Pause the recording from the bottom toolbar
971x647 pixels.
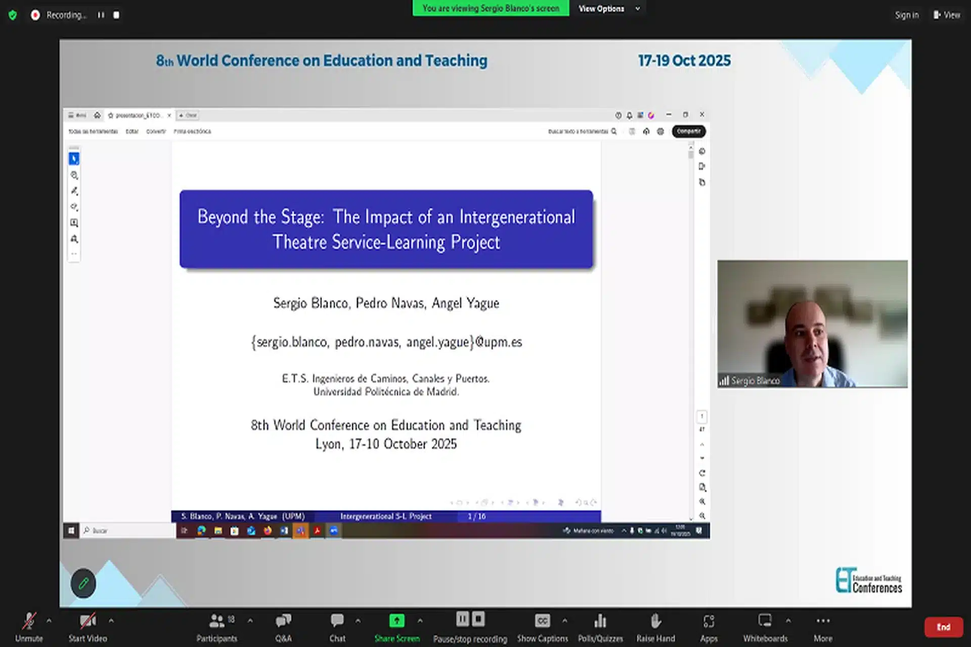click(x=462, y=619)
